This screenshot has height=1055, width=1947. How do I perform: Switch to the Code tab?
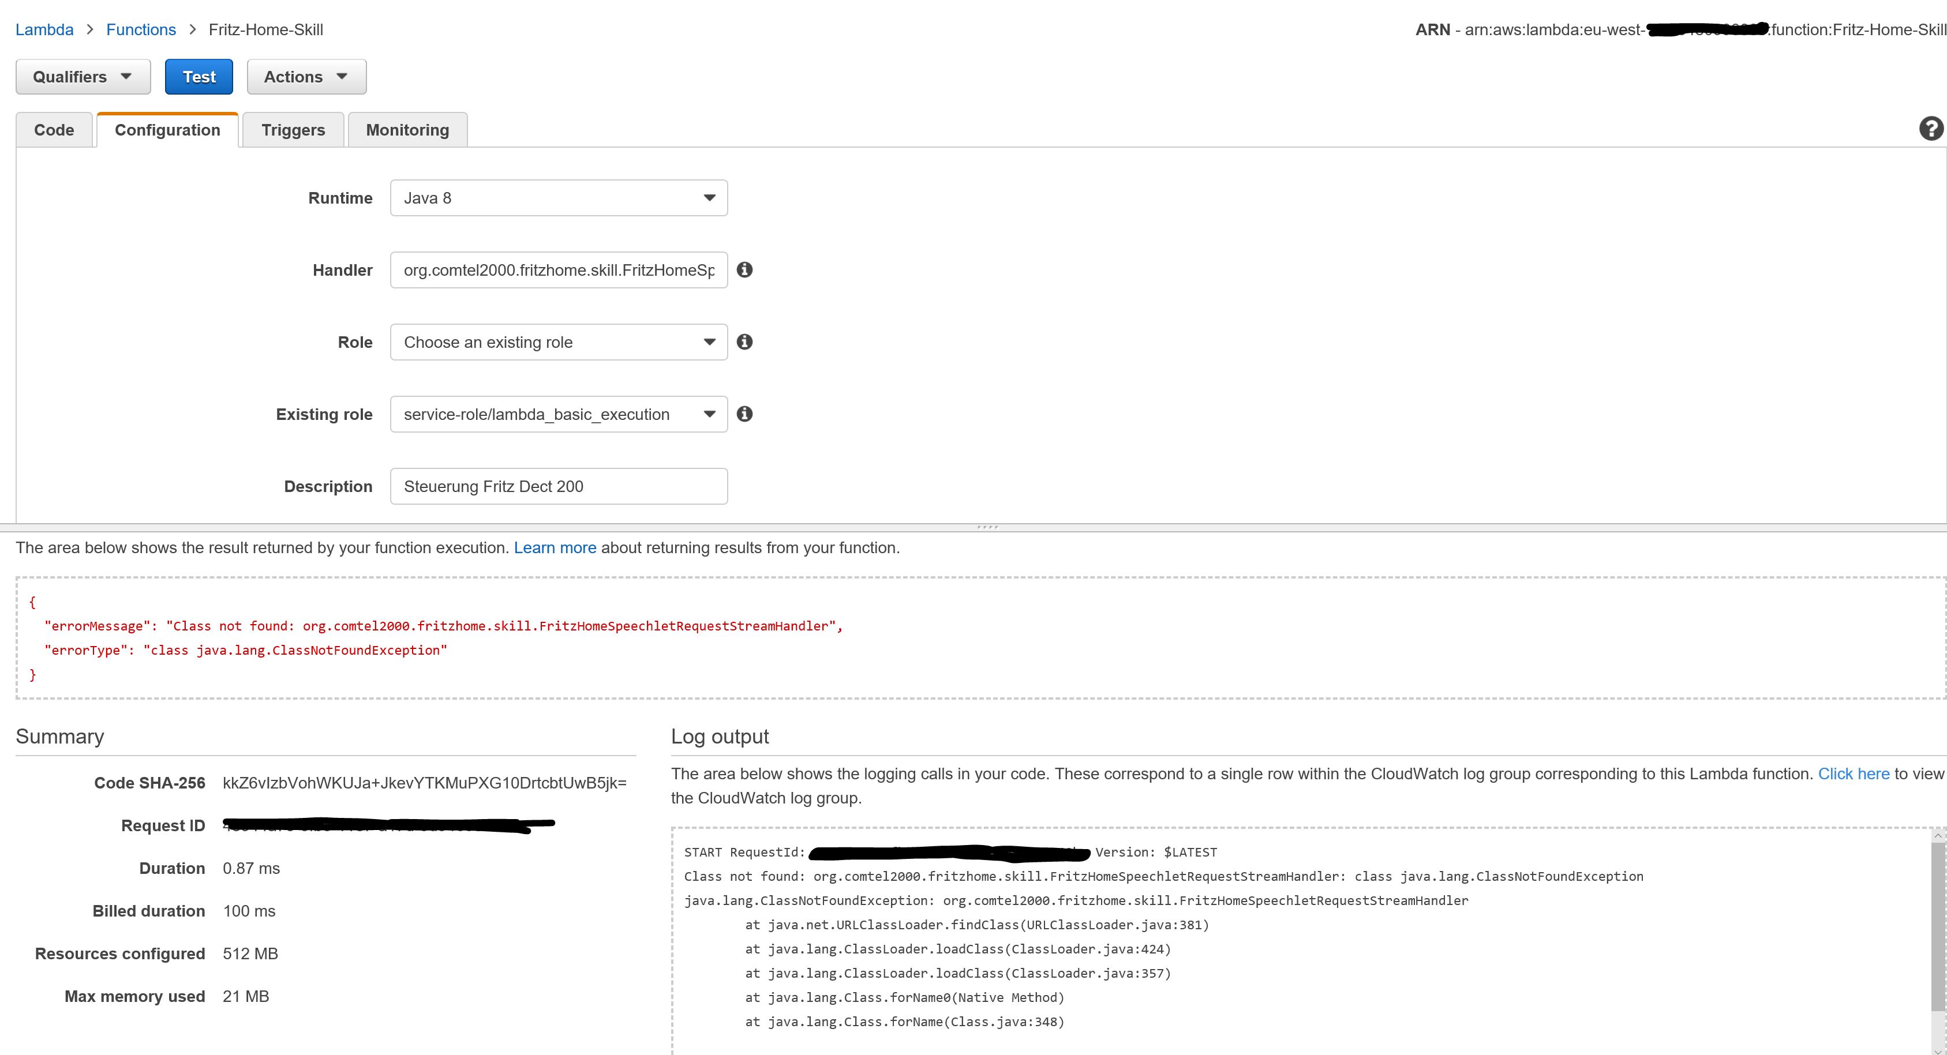(54, 130)
